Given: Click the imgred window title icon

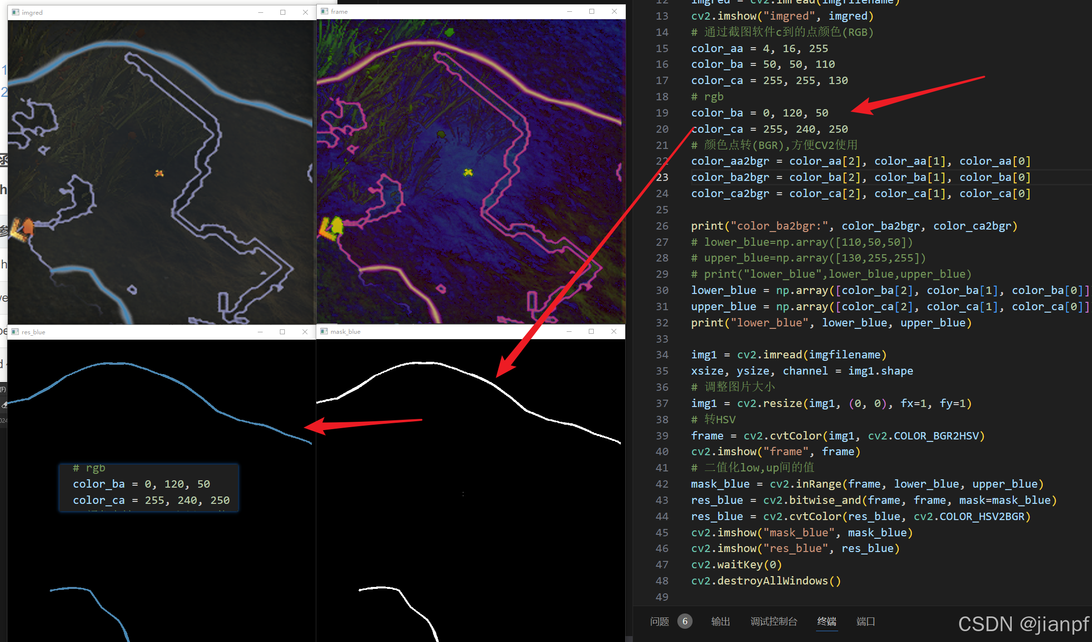Looking at the screenshot, I should coord(16,12).
